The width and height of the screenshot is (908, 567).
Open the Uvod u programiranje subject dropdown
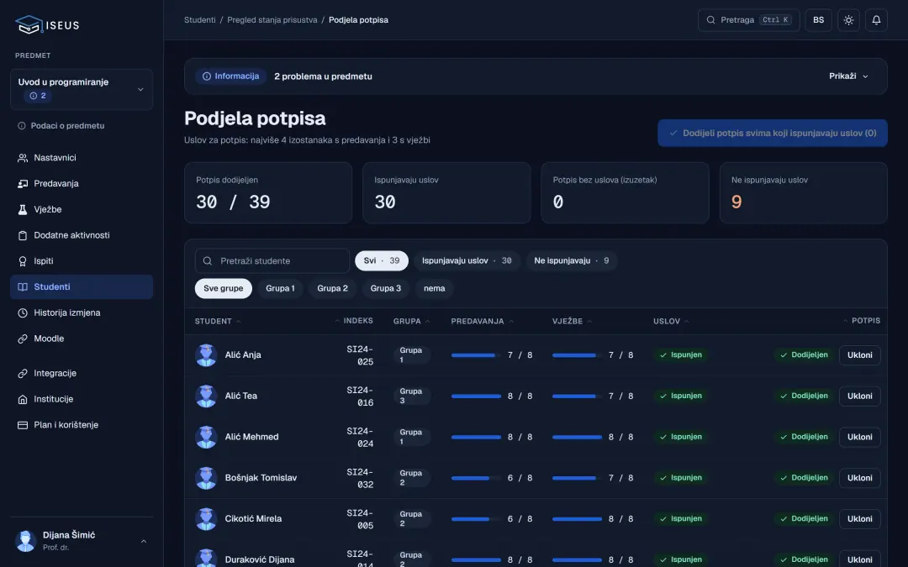pos(82,89)
